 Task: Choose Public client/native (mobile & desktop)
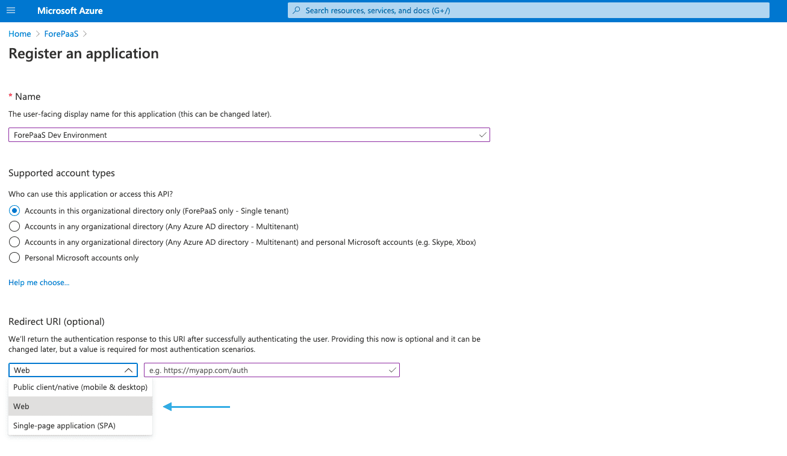81,387
